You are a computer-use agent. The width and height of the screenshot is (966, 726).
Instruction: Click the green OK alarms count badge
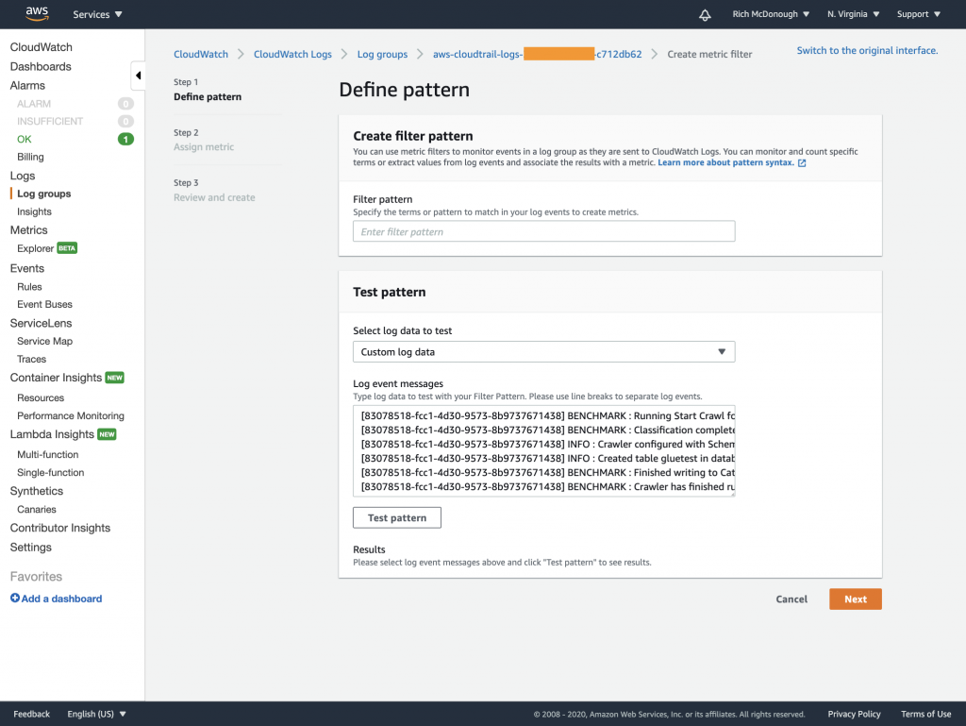pyautogui.click(x=124, y=138)
